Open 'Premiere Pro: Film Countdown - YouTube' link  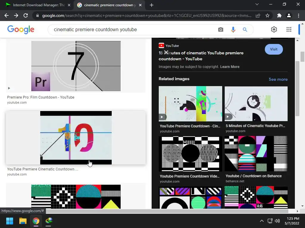click(41, 97)
